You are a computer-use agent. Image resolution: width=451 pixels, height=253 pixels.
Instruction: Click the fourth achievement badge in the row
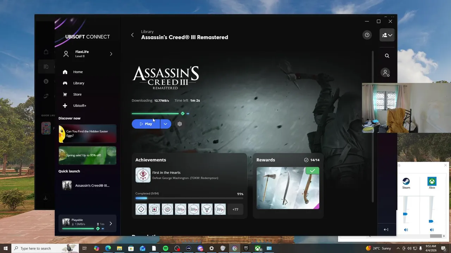[x=180, y=209]
